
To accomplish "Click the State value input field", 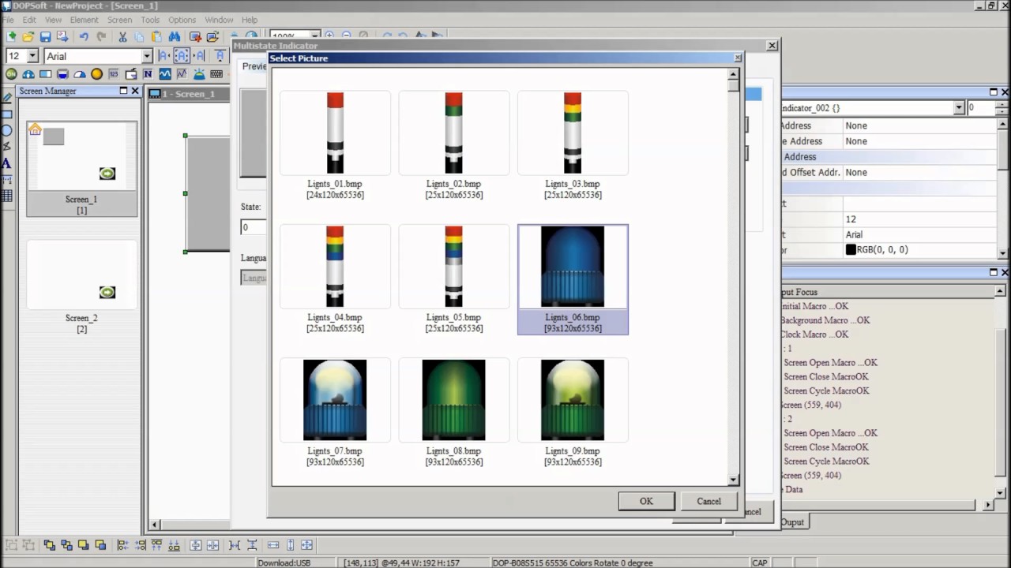I will click(254, 227).
